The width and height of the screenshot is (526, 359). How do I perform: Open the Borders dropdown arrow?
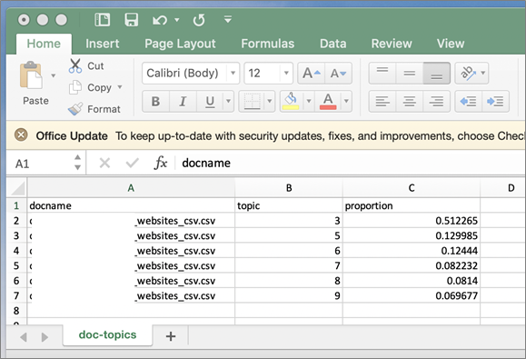click(x=270, y=101)
